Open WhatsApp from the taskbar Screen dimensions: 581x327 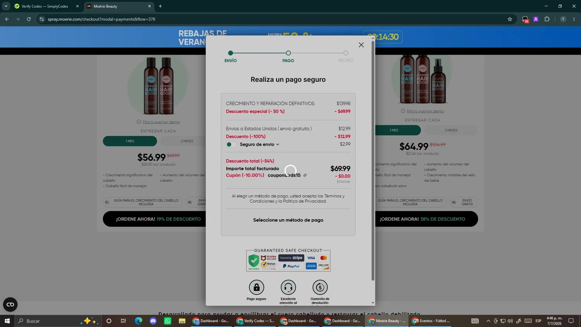[167, 321]
